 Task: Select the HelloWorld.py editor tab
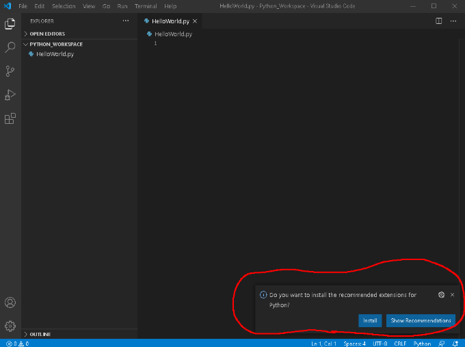click(170, 21)
